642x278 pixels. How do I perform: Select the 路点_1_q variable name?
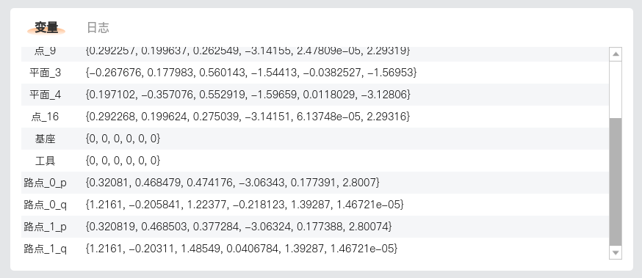[x=45, y=249]
